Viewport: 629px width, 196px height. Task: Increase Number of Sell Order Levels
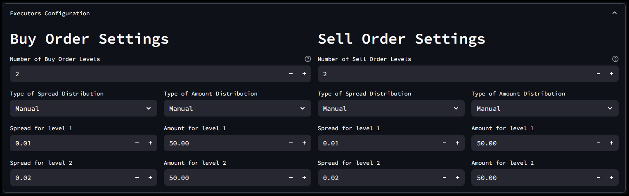pyautogui.click(x=612, y=74)
